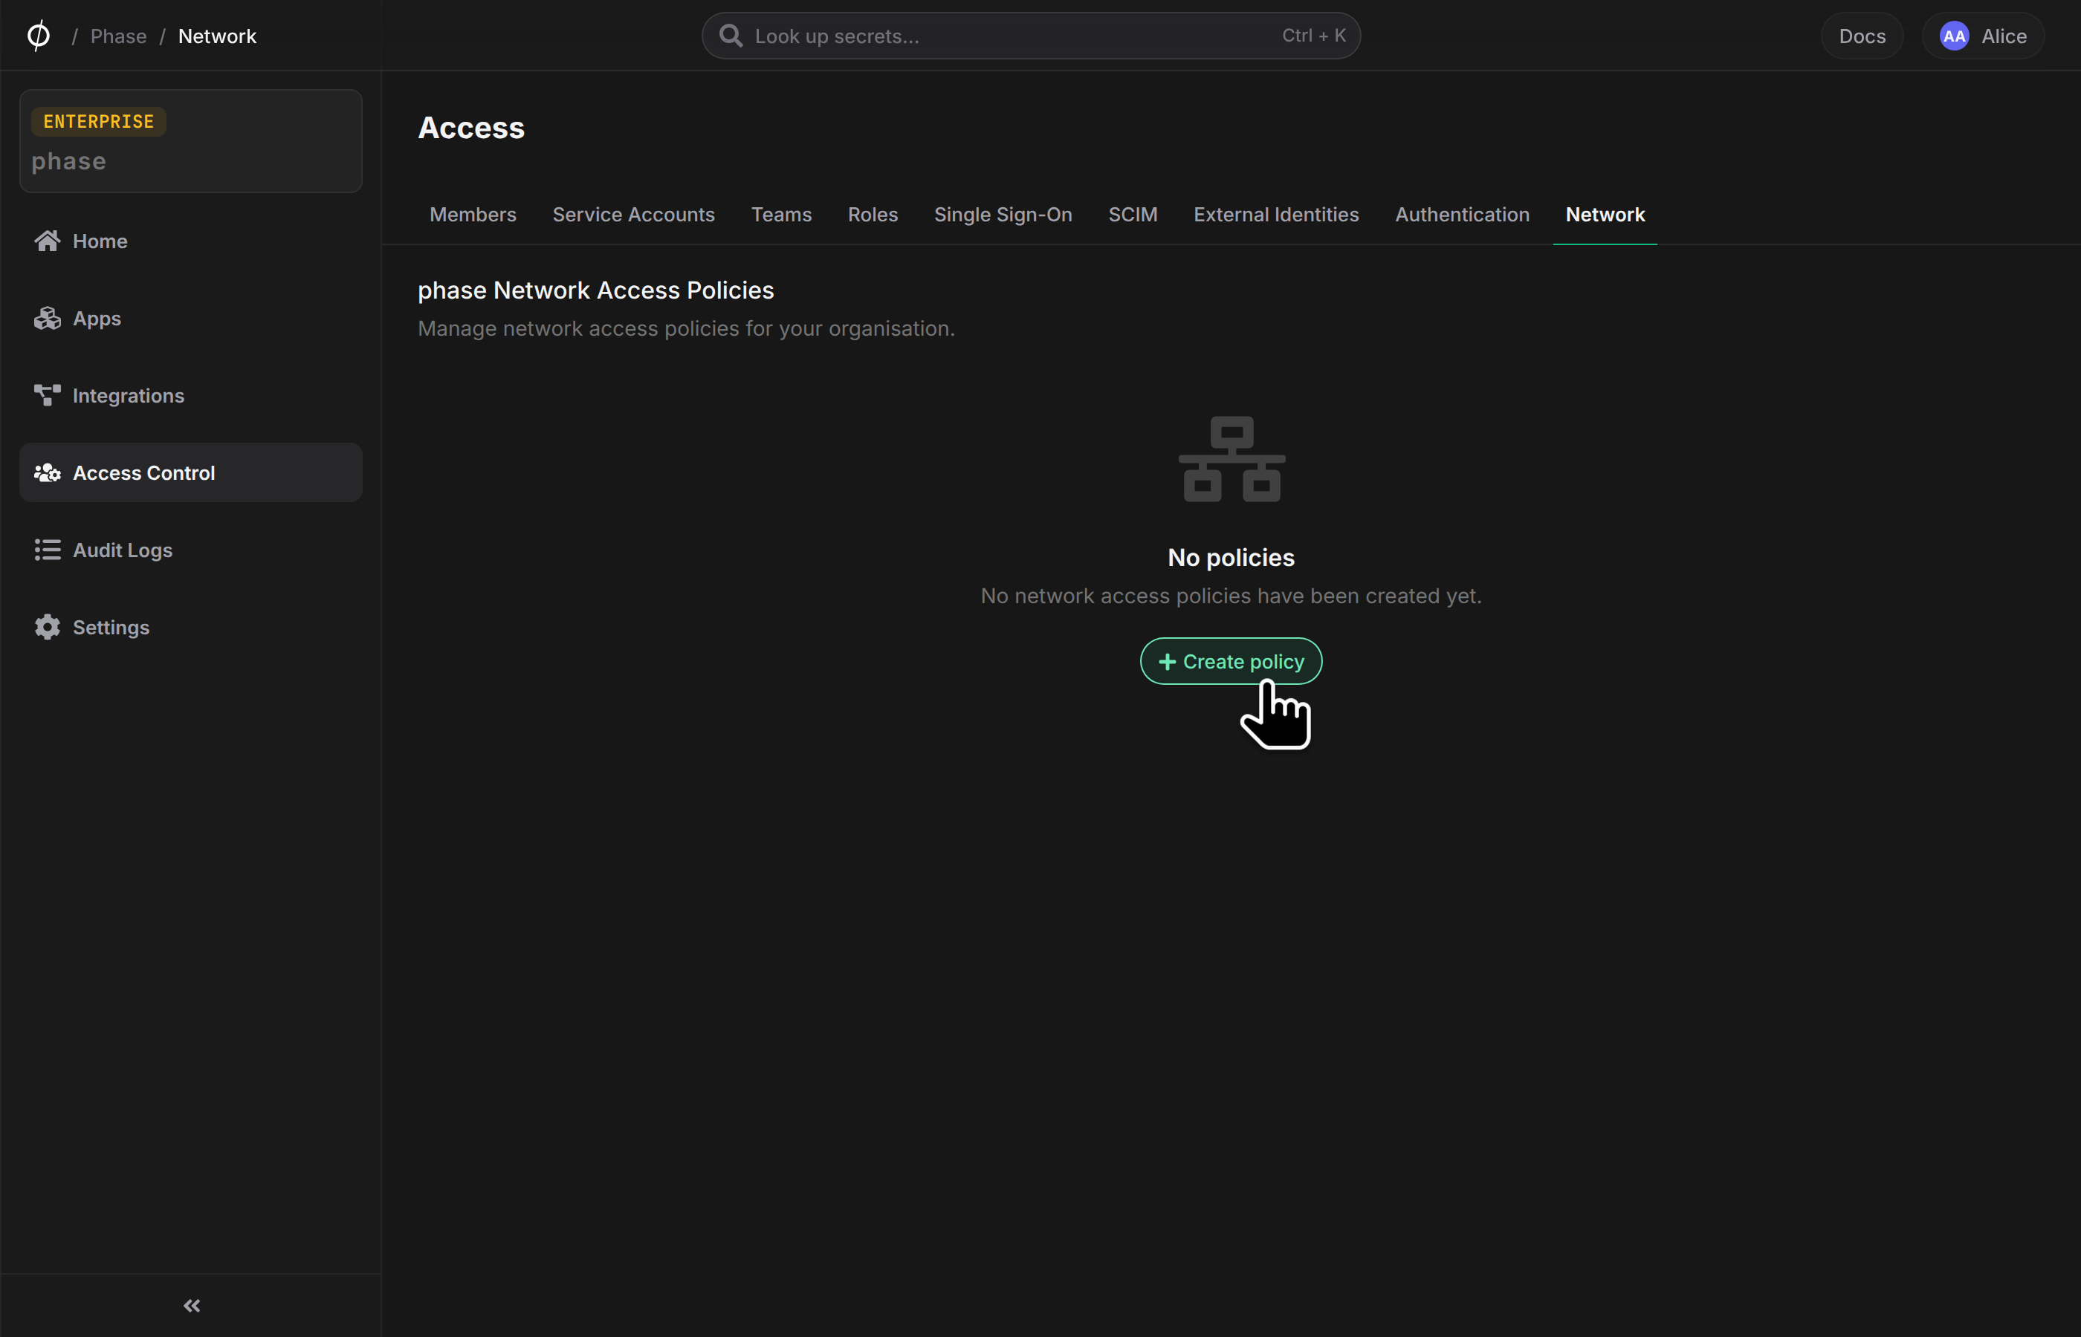The width and height of the screenshot is (2081, 1337).
Task: Click the AA avatar icon
Action: tap(1954, 36)
